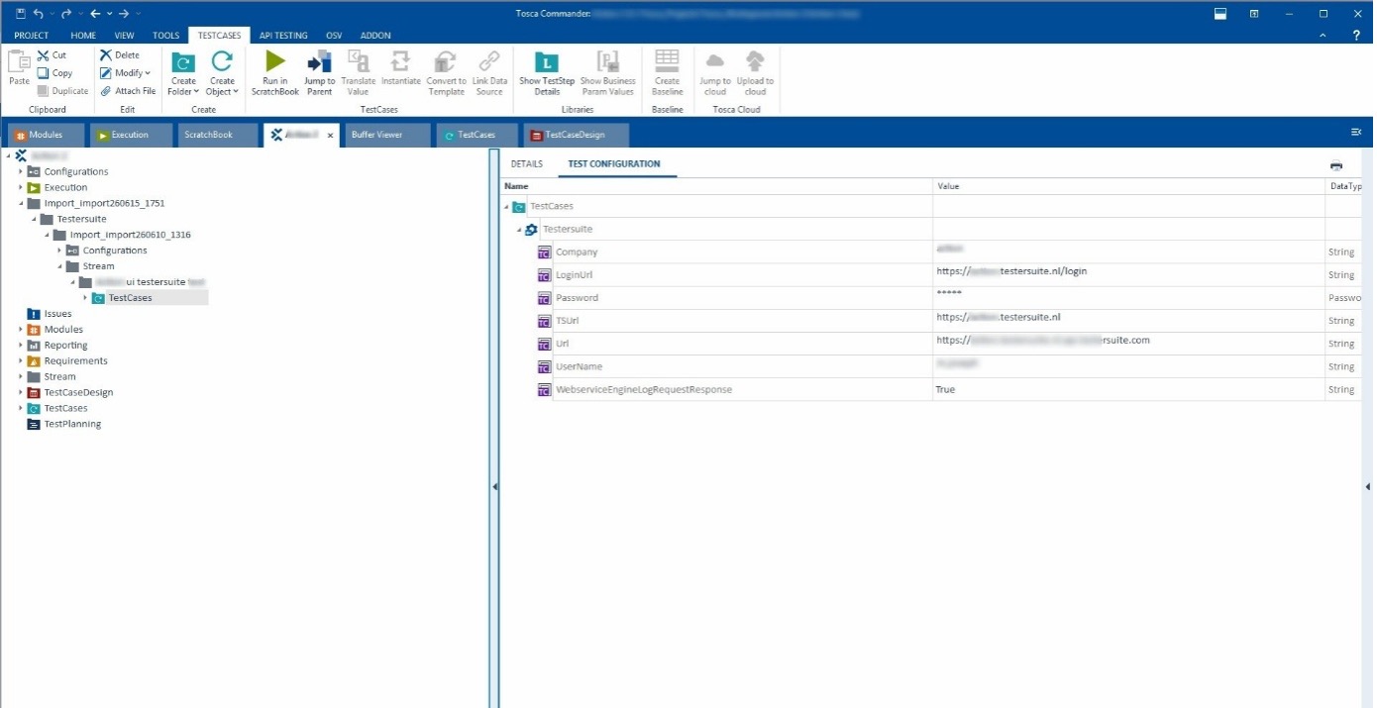Click the UserName parameter row

coord(931,366)
